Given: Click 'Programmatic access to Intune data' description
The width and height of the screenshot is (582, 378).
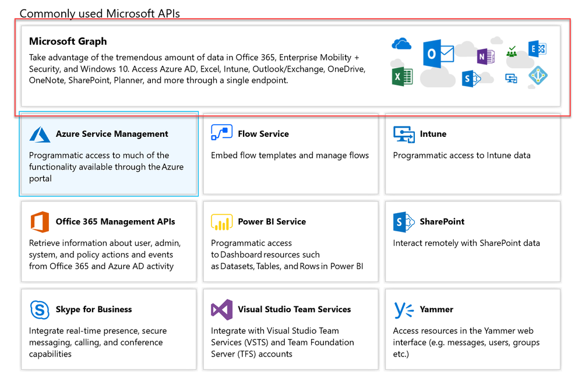Looking at the screenshot, I should (x=462, y=156).
